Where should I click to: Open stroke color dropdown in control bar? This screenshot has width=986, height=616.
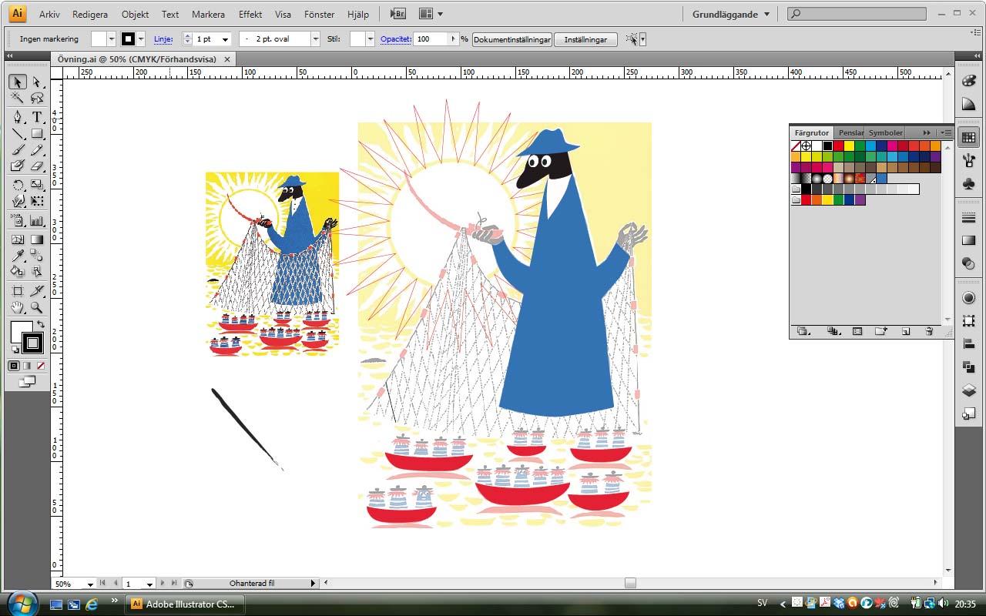click(141, 39)
